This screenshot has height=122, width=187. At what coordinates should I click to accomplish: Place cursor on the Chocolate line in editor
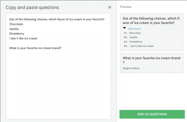(x=16, y=24)
